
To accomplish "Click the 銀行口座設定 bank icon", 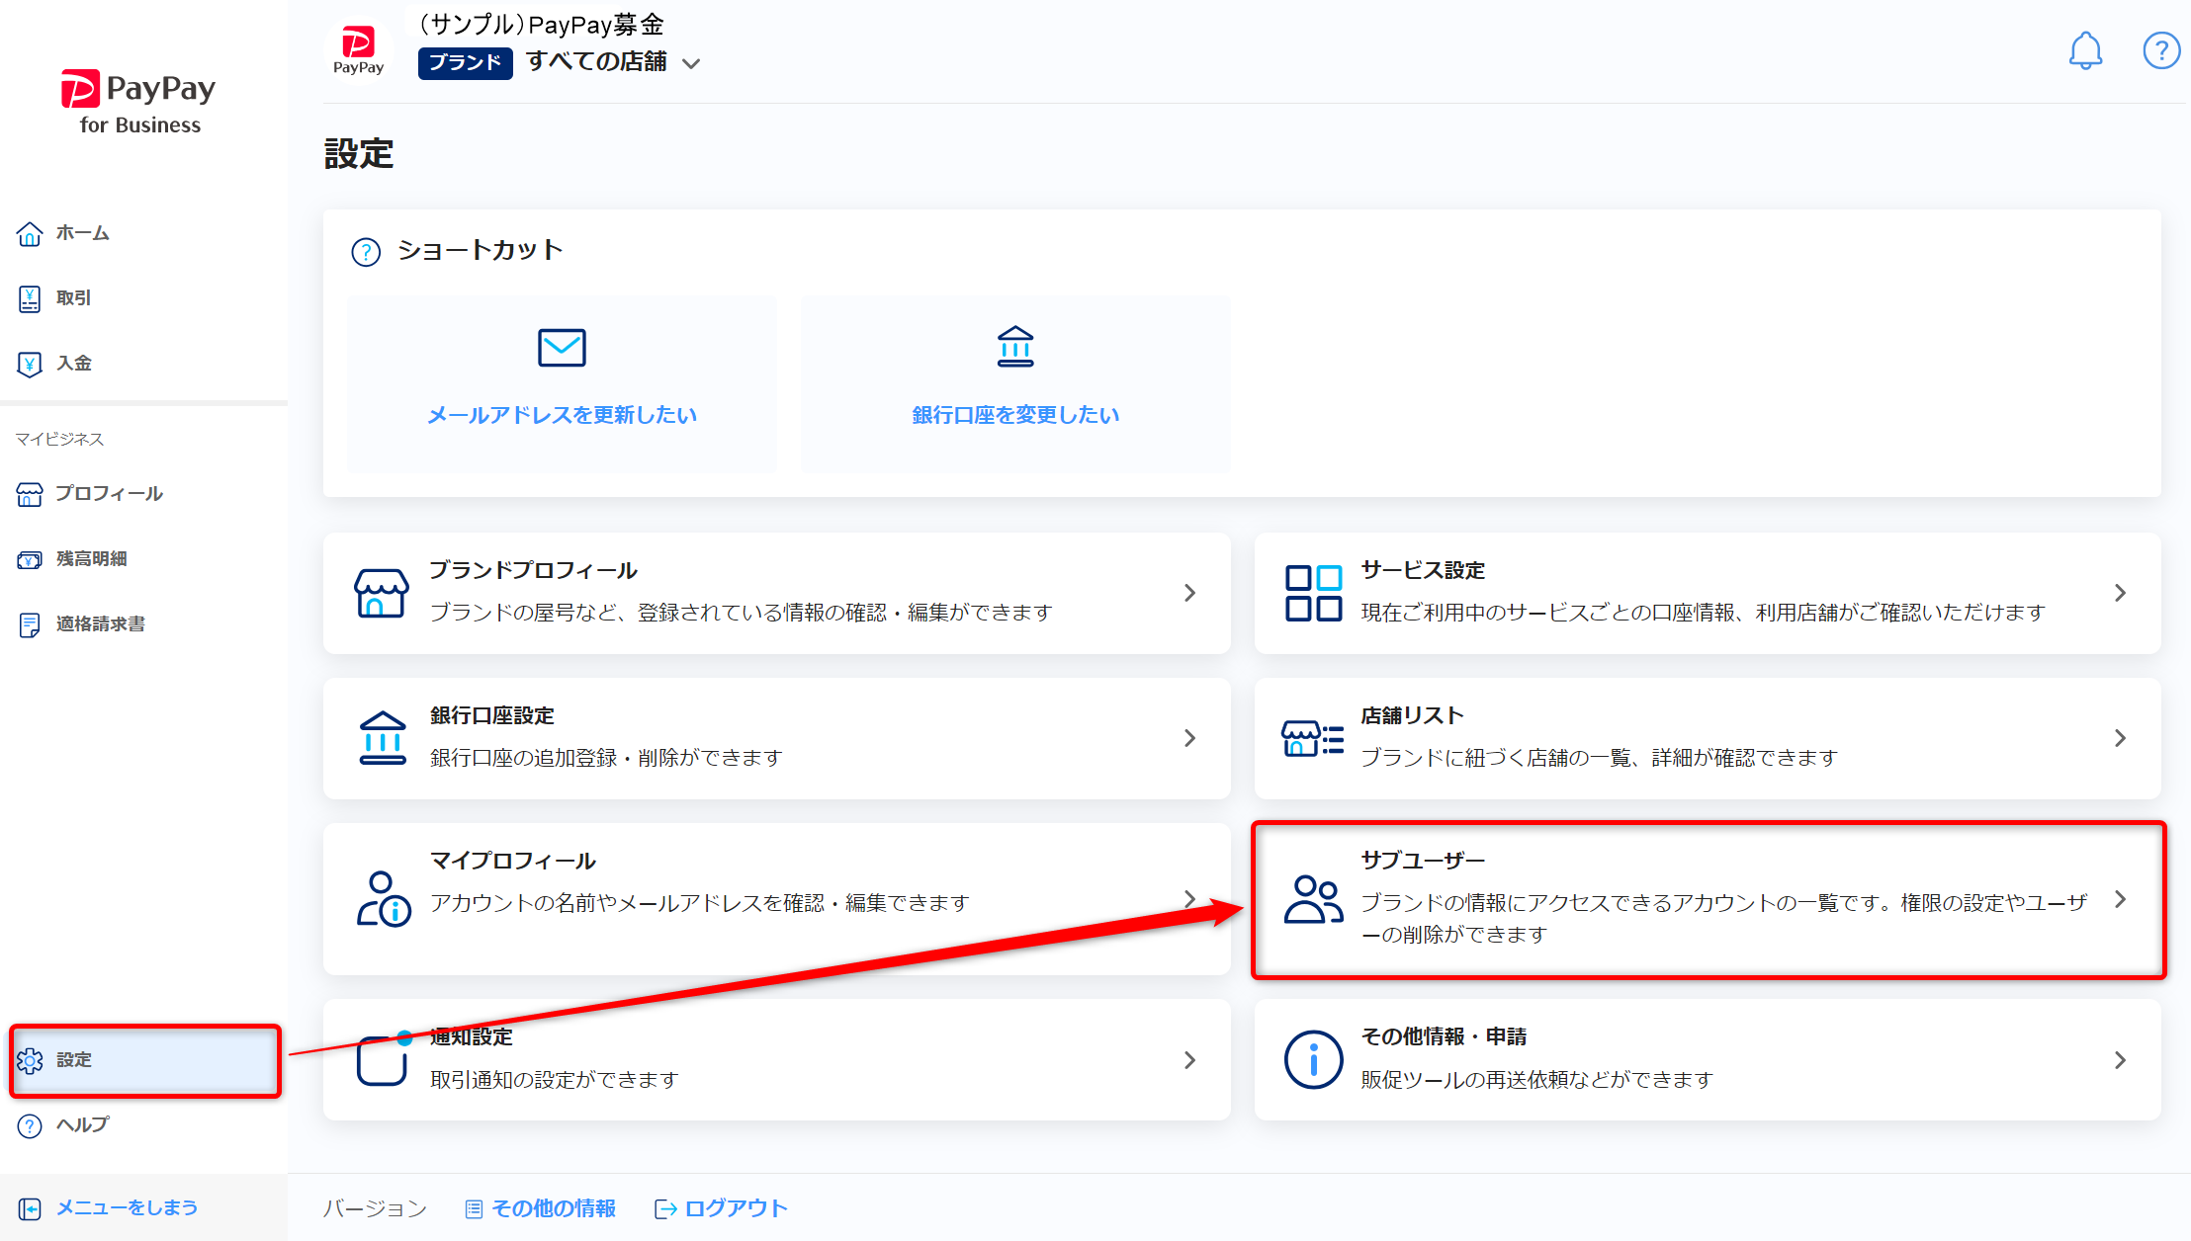I will coord(383,738).
